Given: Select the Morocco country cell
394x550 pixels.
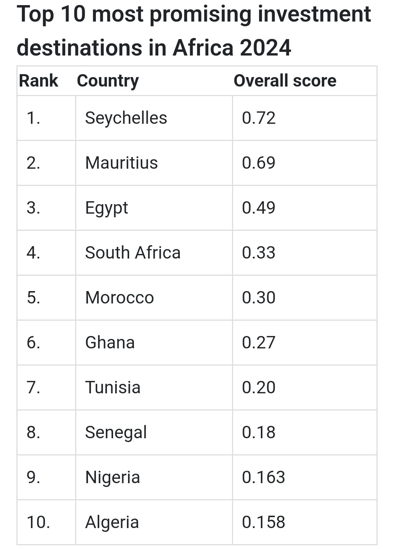Looking at the screenshot, I should tap(119, 298).
